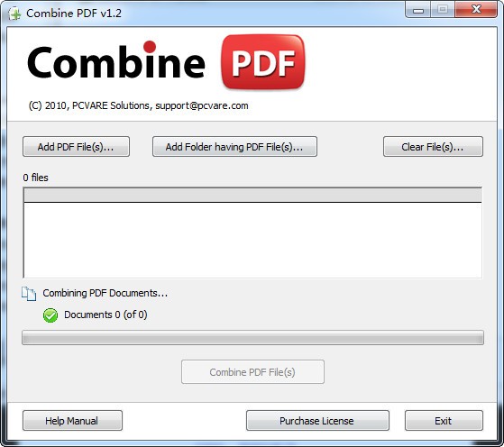Click the red PDF logo badge
Screen dimensions: 504x447
click(x=263, y=61)
